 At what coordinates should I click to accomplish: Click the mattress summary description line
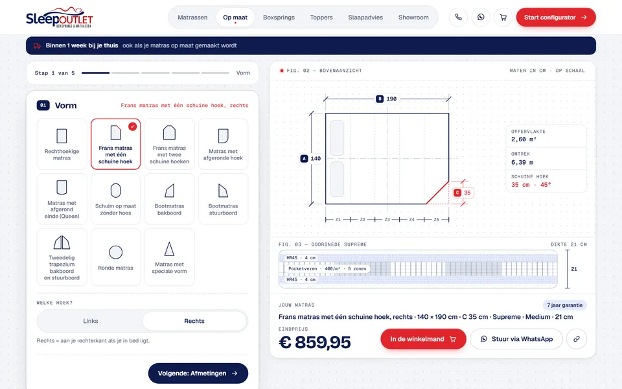pyautogui.click(x=426, y=317)
